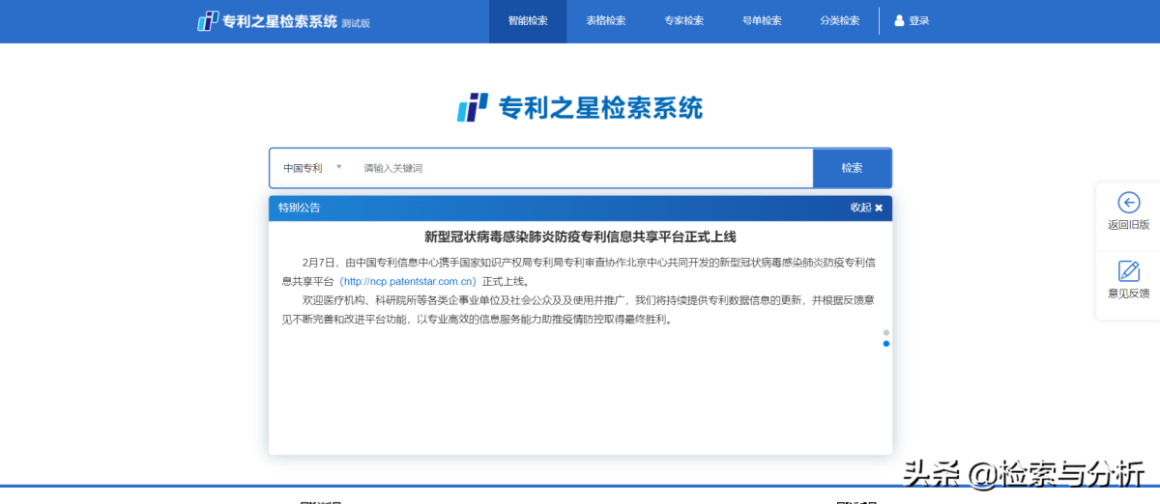Open 表格检索 tab

click(x=606, y=21)
